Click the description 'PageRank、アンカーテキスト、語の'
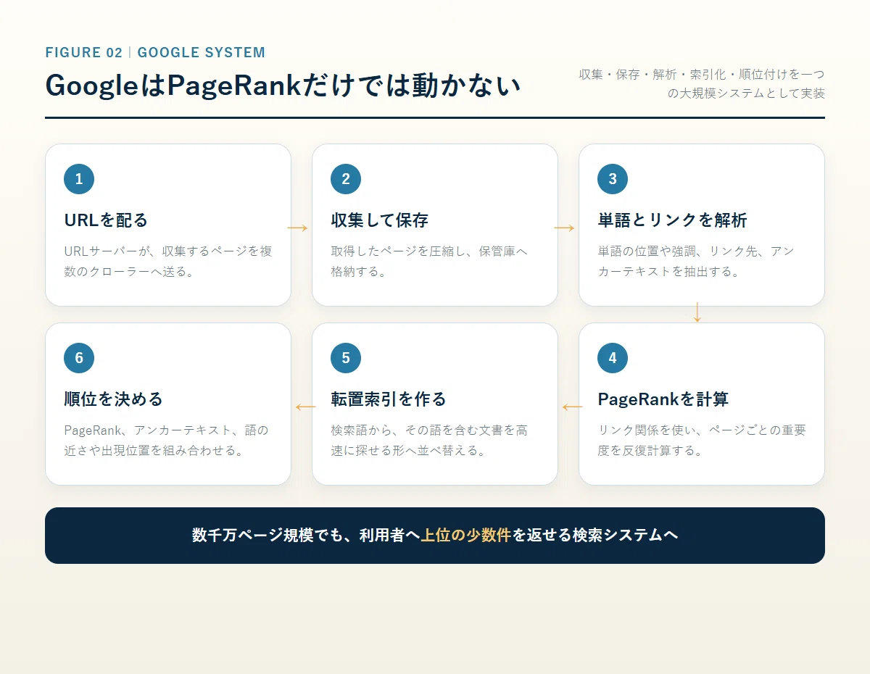 click(166, 440)
